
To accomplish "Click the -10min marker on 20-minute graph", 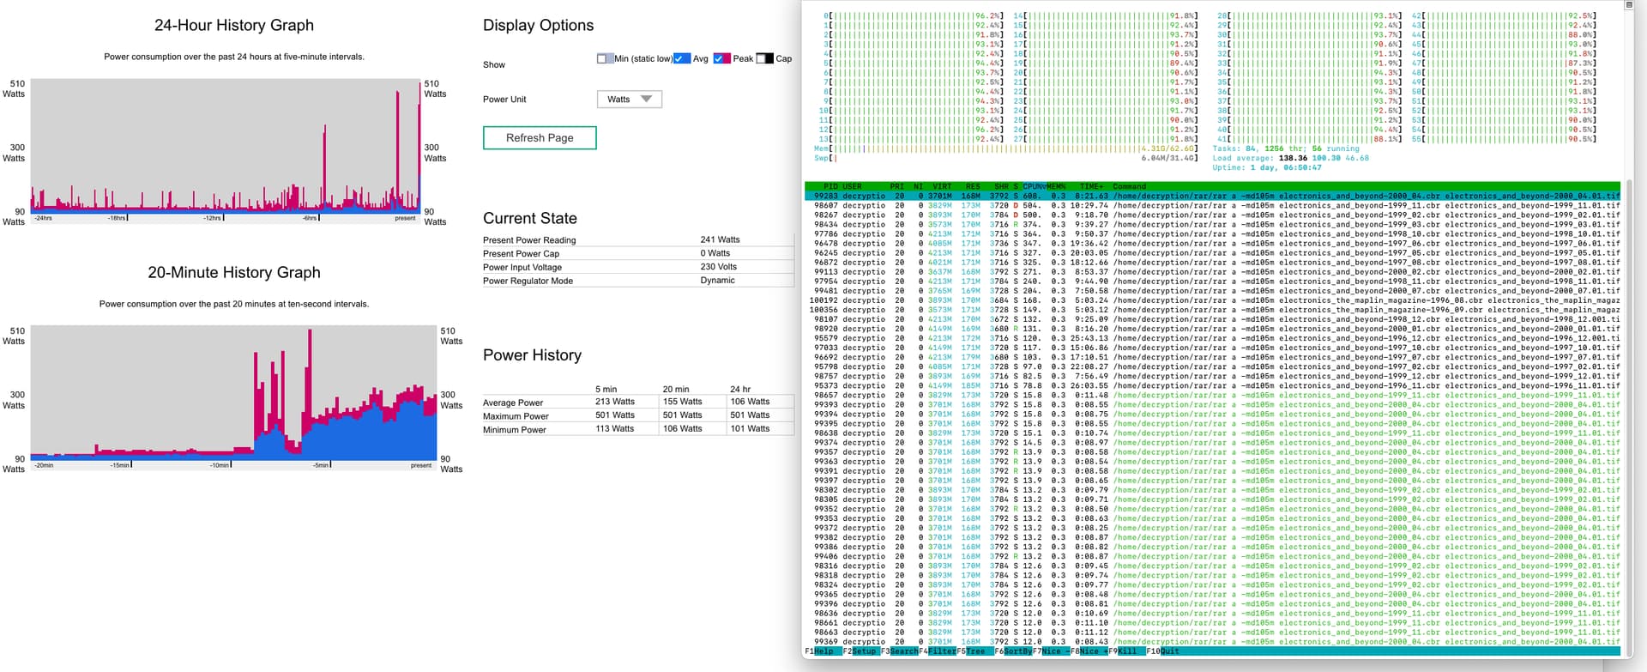I will 220,465.
